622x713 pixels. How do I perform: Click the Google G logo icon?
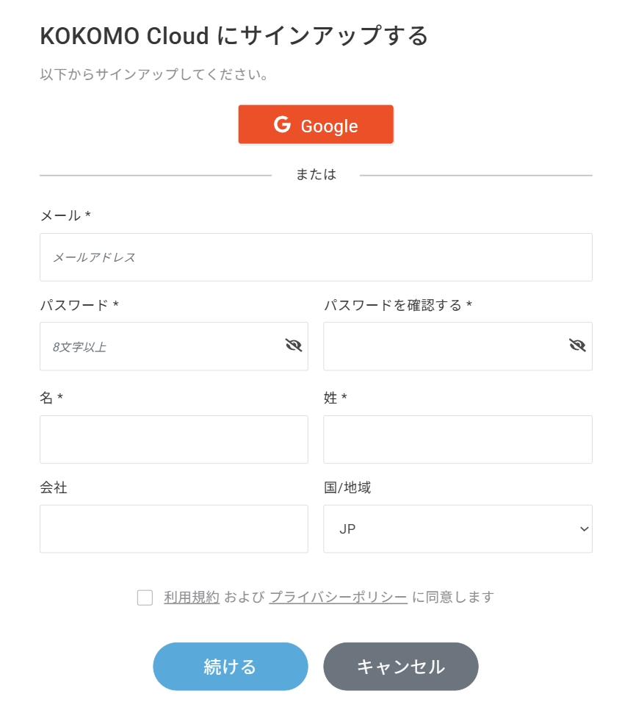pyautogui.click(x=283, y=124)
